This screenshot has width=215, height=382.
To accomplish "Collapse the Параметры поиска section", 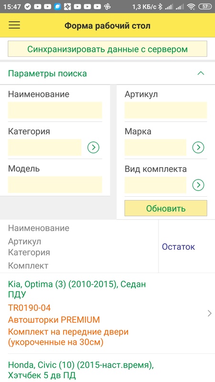I will (201, 74).
